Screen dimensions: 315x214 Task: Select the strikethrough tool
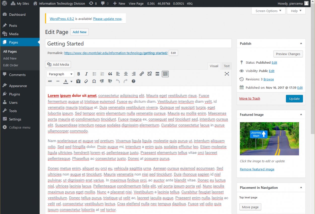(50, 81)
